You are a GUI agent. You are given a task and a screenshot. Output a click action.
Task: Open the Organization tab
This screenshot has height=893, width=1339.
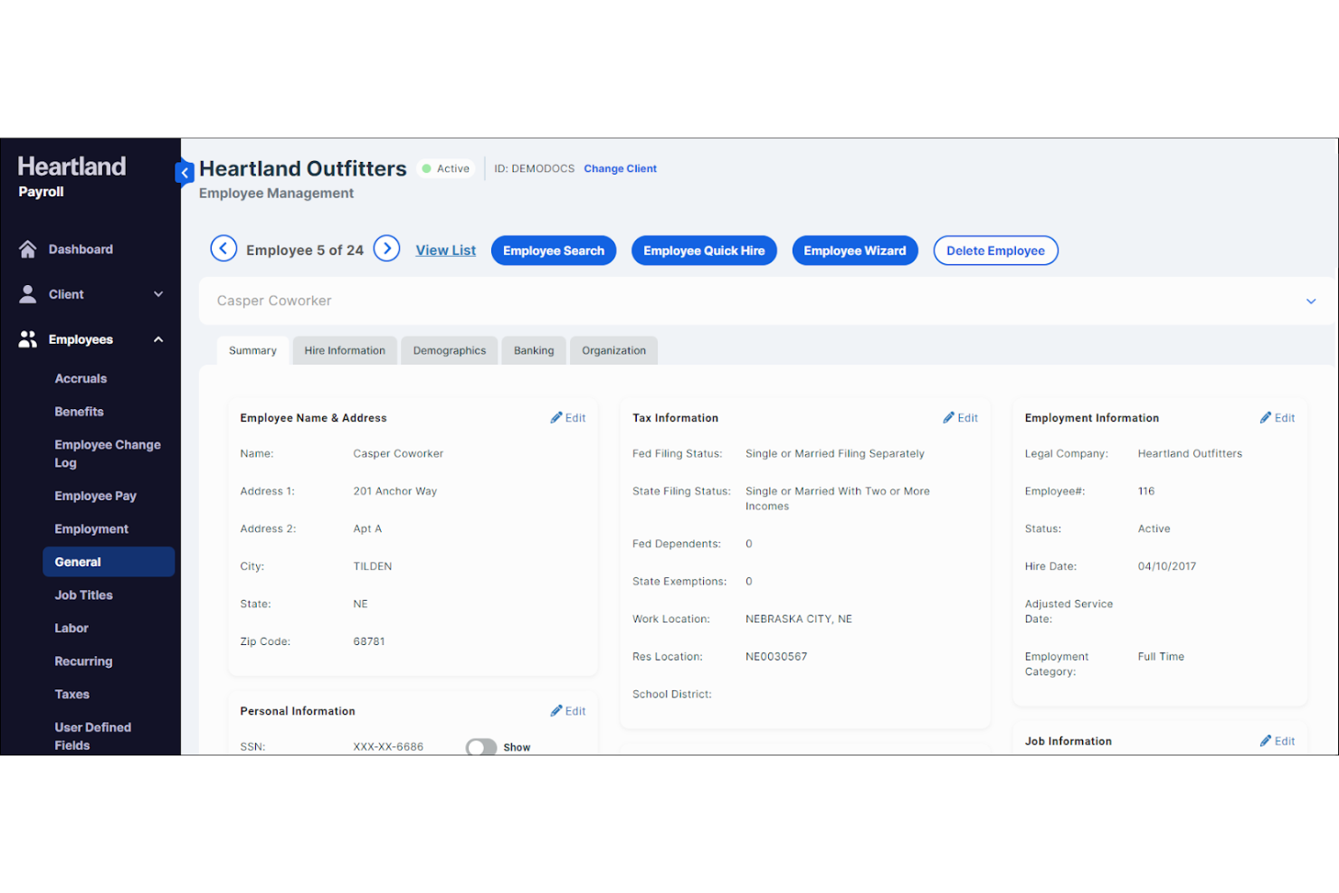click(614, 350)
